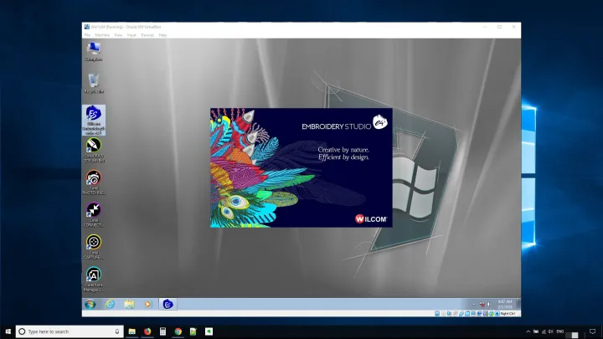603x339 pixels.
Task: Open the VirtualBox Help menu
Action: pos(162,35)
